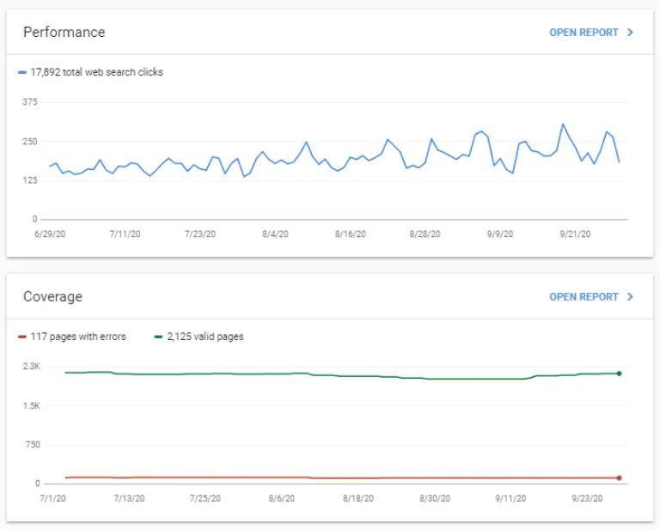The height and width of the screenshot is (529, 660).
Task: Select the '17,892 total web search clicks' legend label
Action: tap(96, 73)
